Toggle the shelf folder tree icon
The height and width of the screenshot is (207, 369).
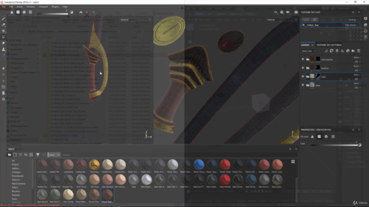pyautogui.click(x=9, y=155)
